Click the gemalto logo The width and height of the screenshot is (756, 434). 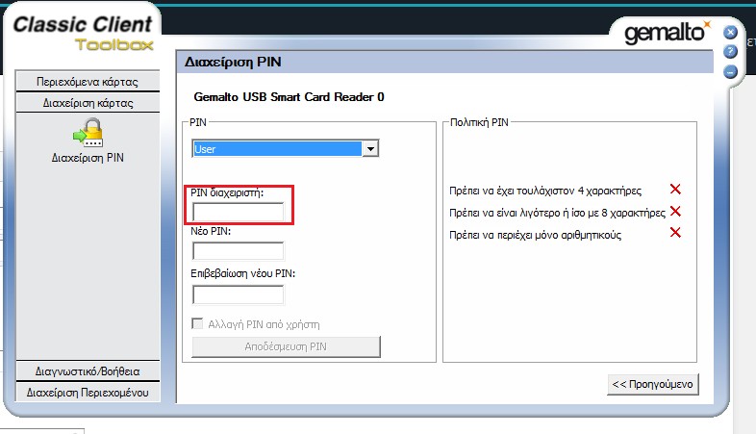tap(668, 33)
